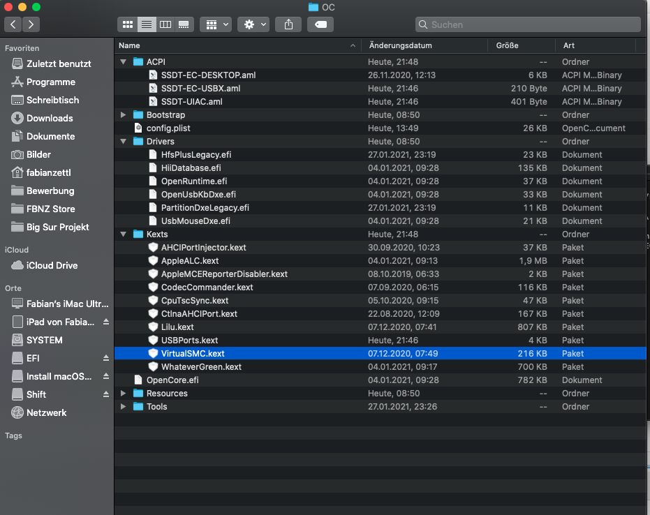Collapse the Drivers folder
The height and width of the screenshot is (515, 650).
pos(123,141)
